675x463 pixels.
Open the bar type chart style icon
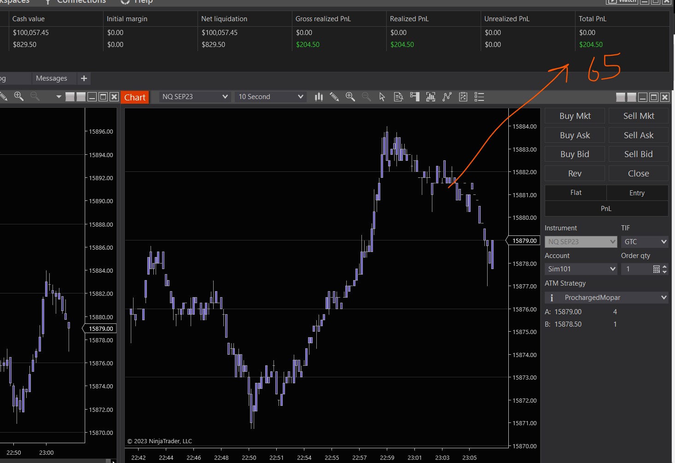pos(319,97)
